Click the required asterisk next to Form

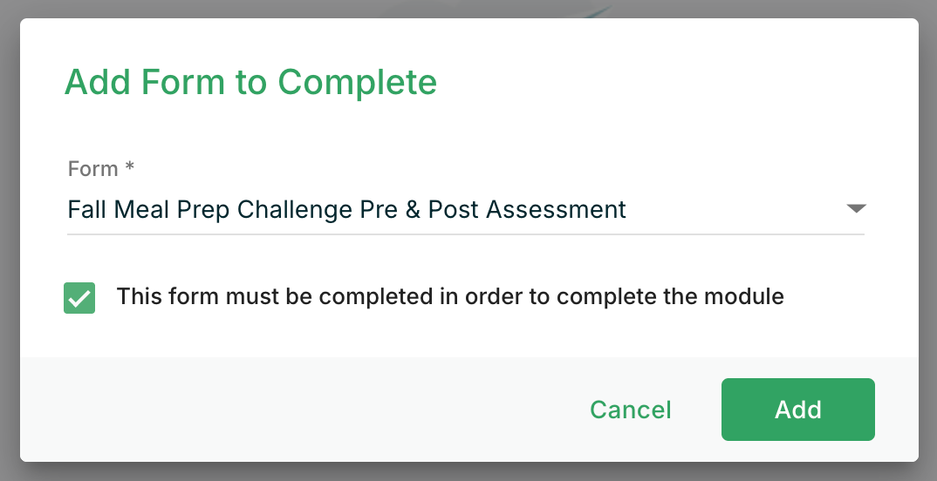tap(129, 167)
